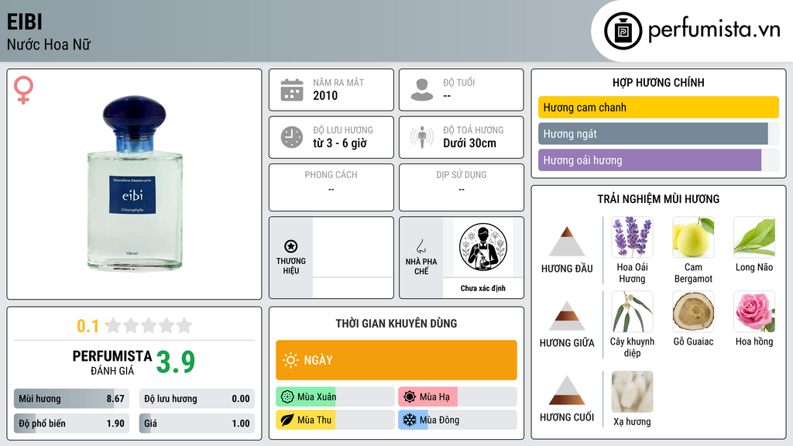
Task: Click the five-star rating row
Action: pyautogui.click(x=149, y=325)
